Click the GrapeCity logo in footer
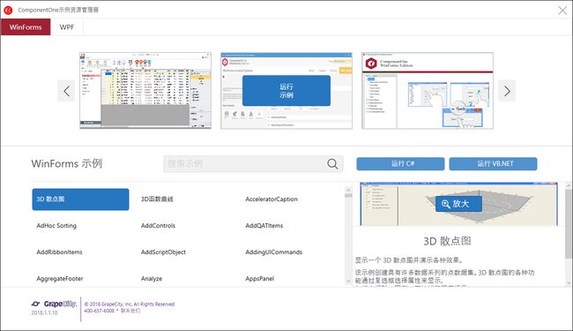 point(54,304)
